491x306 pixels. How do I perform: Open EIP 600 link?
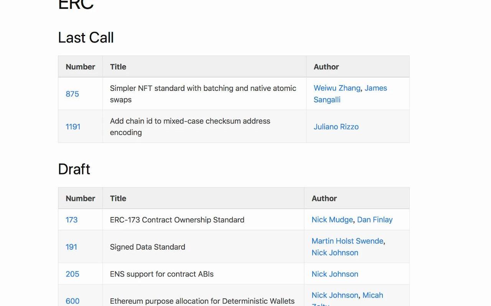point(72,301)
